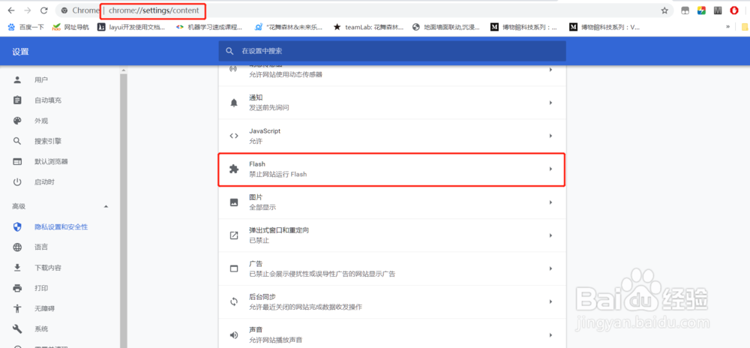The height and width of the screenshot is (348, 750).
Task: Click the 全部显示 subtitle under 图片
Action: 262,208
